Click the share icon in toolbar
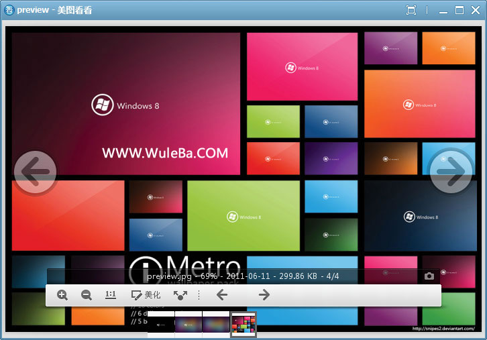Image resolution: width=487 pixels, height=340 pixels. (180, 295)
